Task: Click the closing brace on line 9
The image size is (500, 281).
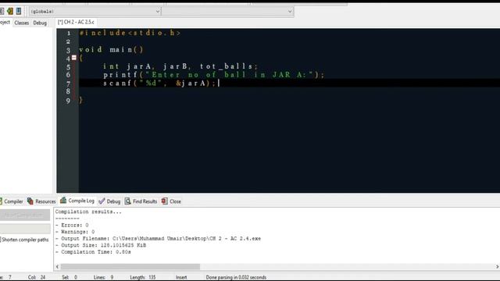Action: [81, 100]
